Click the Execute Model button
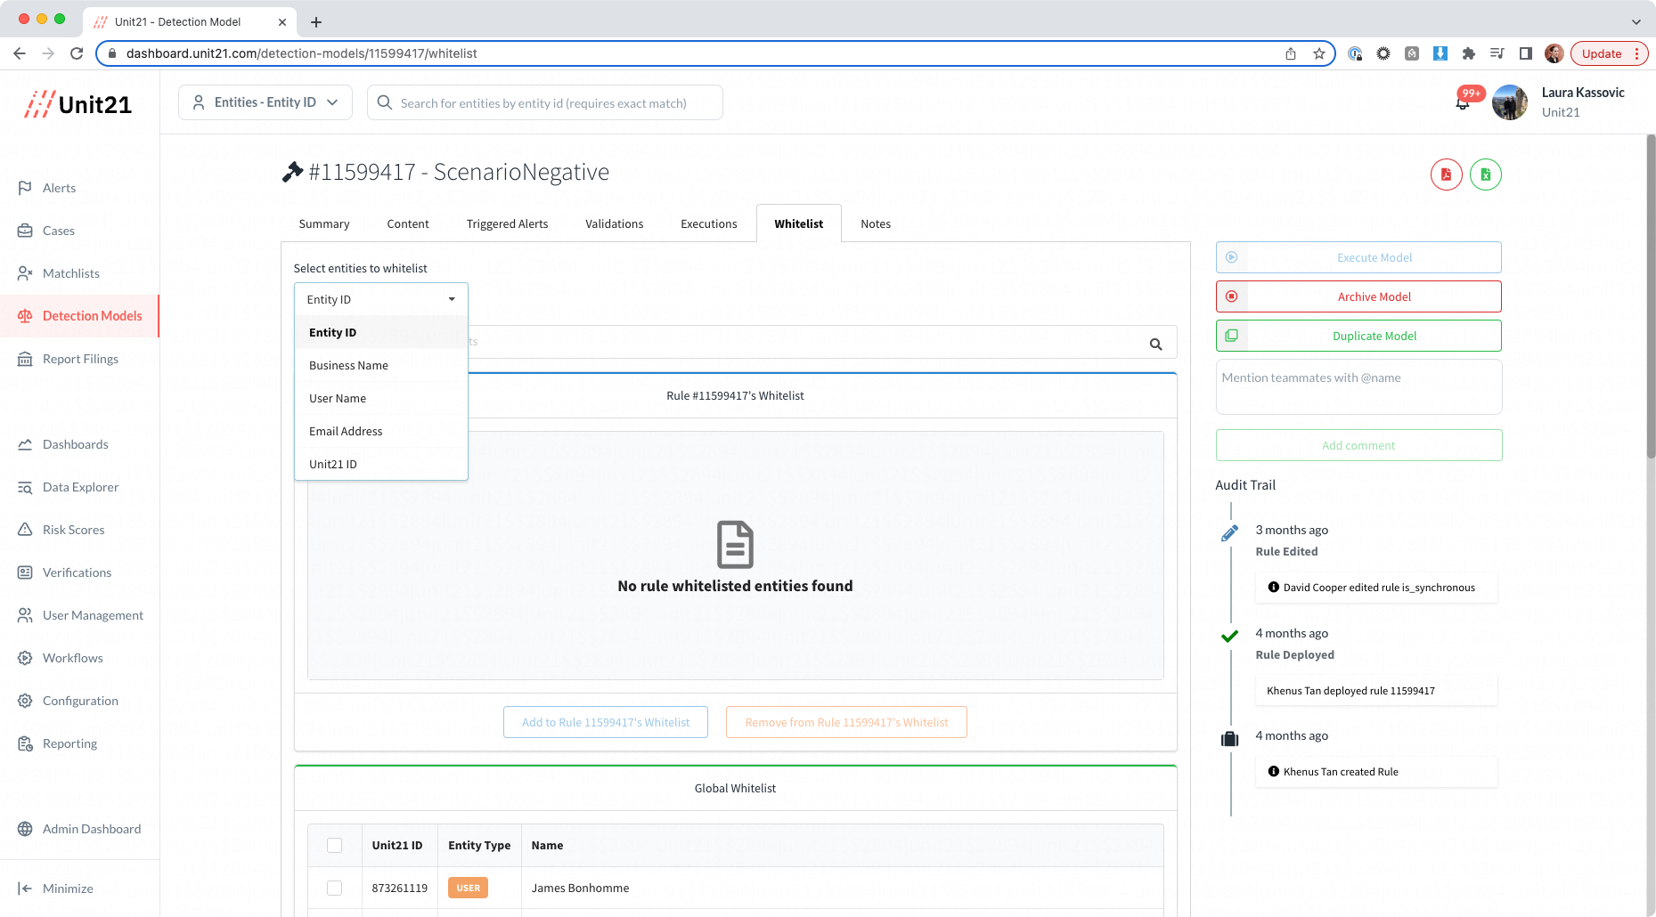The height and width of the screenshot is (917, 1656). pos(1358,257)
